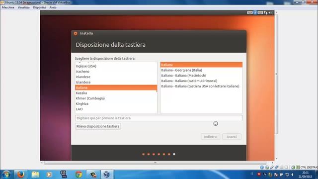318x179 pixels.
Task: Open Ubuntu accessibility indicator in top panel
Action: coord(255,12)
